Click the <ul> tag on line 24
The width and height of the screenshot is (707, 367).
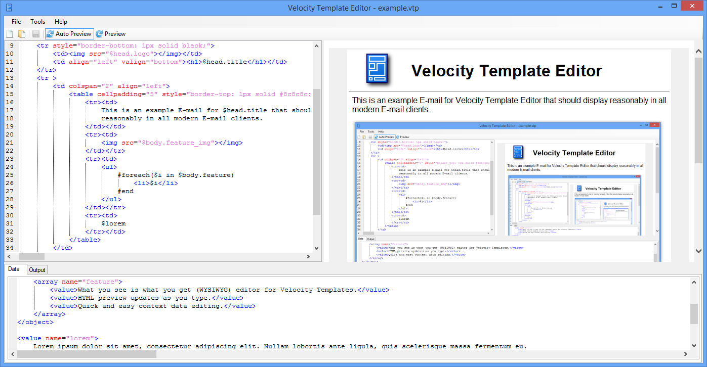click(109, 167)
